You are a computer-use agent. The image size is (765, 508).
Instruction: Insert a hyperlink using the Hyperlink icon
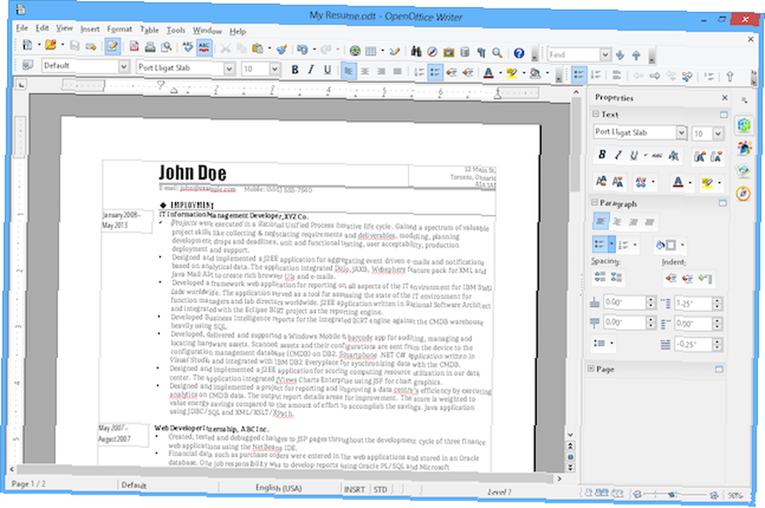click(355, 50)
